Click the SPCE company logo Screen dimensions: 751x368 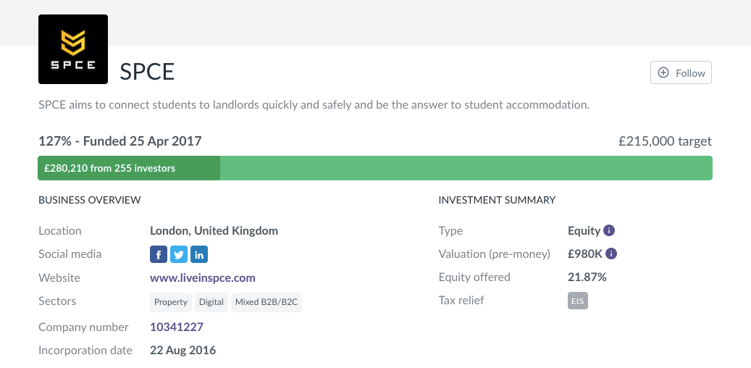click(x=73, y=49)
